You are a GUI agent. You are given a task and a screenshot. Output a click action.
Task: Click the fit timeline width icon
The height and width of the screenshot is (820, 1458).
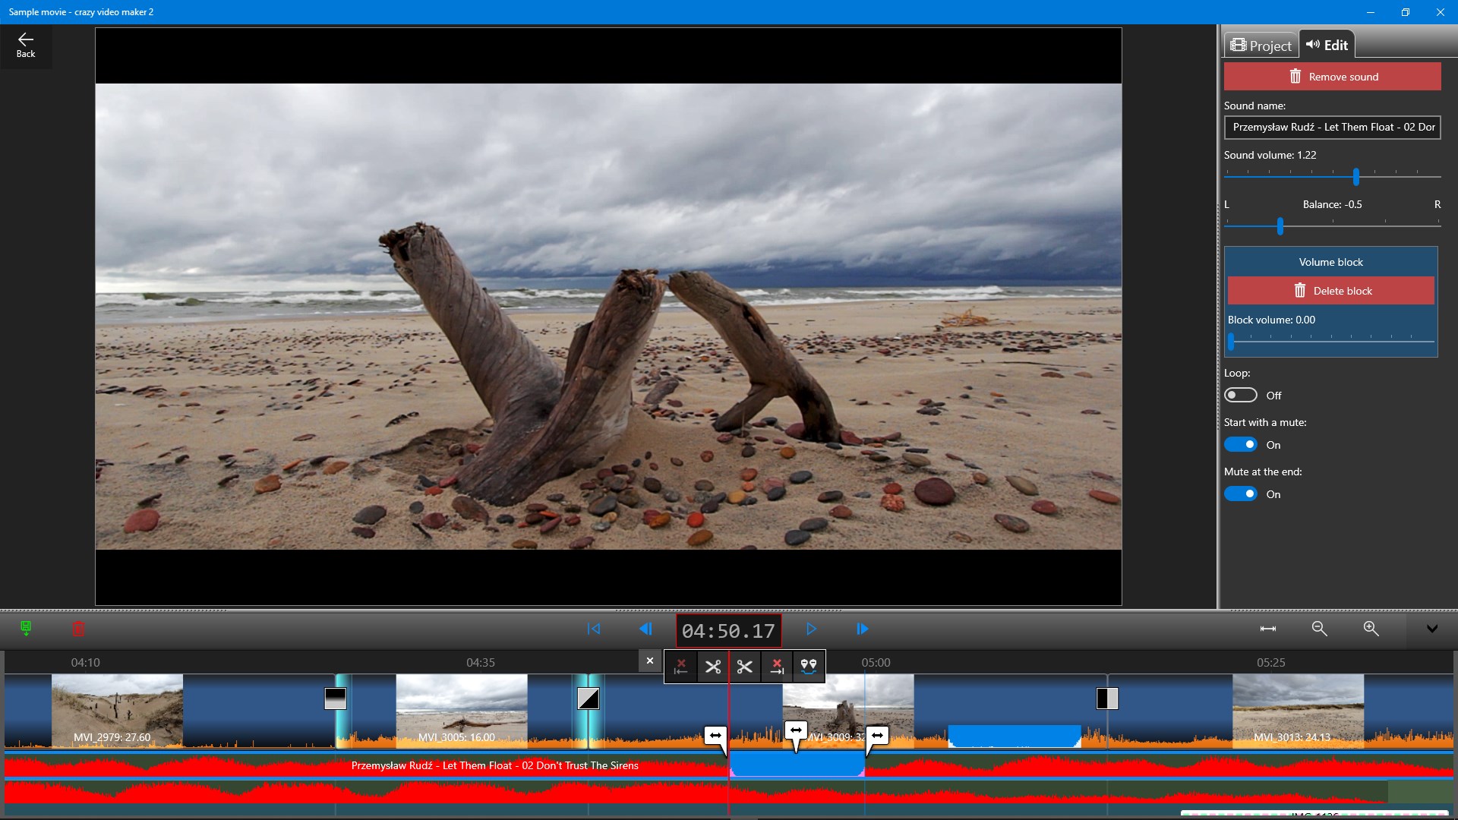coord(1267,629)
